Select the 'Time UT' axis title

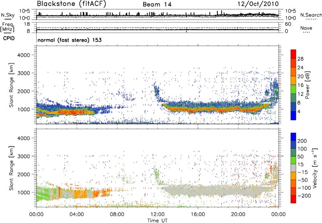(x=157, y=220)
